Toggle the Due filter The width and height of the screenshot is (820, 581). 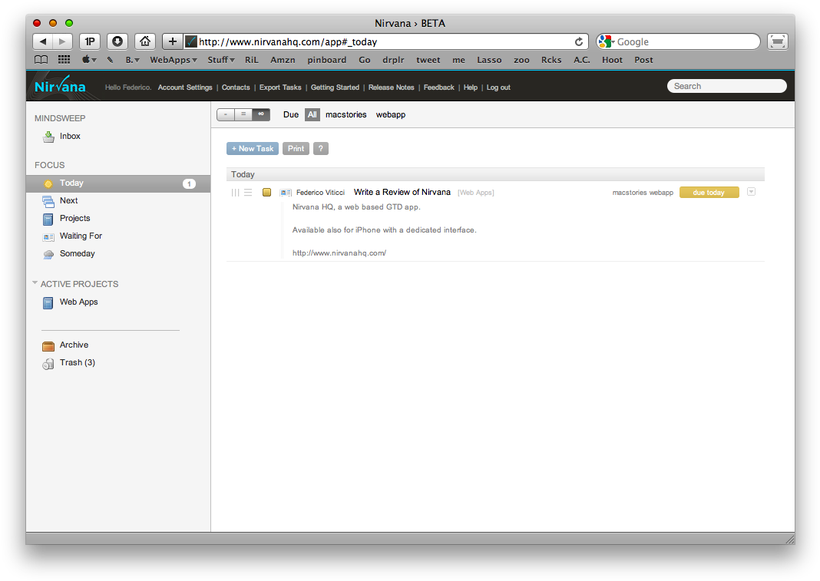[291, 114]
